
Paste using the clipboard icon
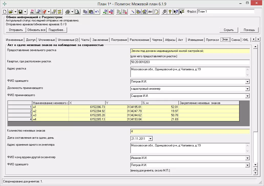(x=91, y=11)
